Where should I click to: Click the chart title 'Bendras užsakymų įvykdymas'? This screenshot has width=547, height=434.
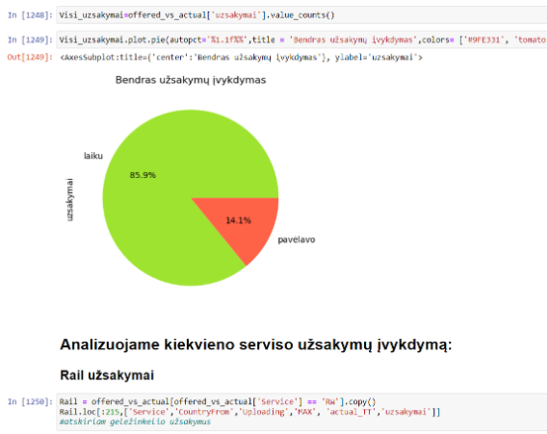[x=191, y=80]
